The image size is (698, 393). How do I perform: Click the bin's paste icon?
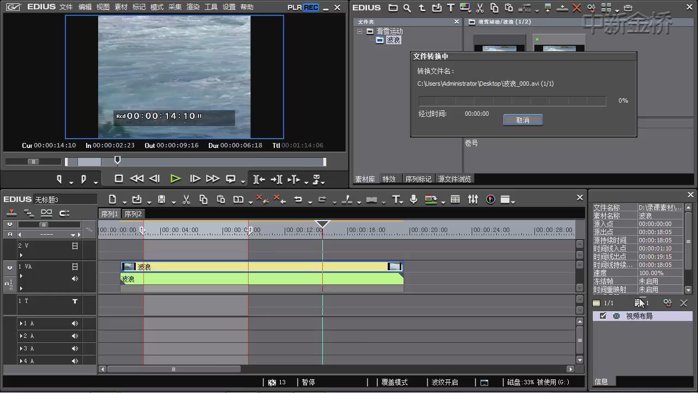[x=509, y=8]
